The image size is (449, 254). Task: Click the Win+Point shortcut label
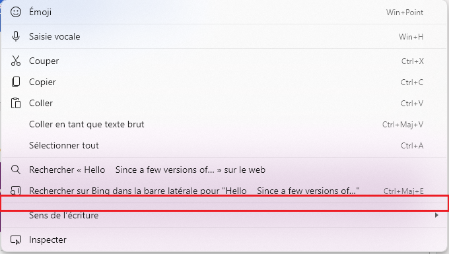405,13
